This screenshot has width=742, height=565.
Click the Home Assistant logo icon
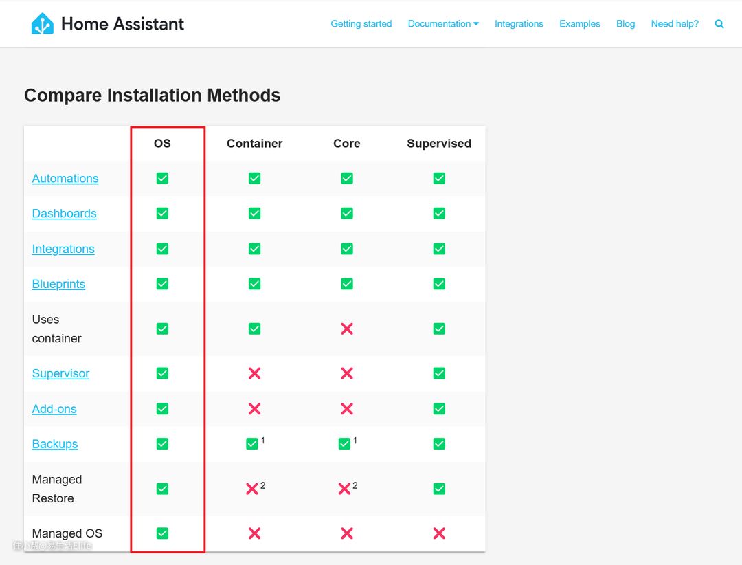click(x=43, y=24)
